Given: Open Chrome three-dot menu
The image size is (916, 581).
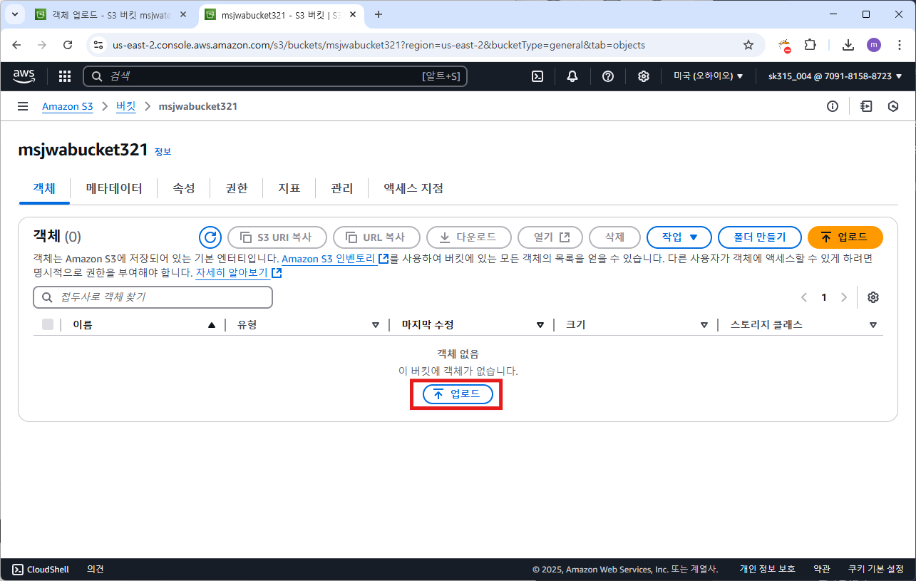Looking at the screenshot, I should click(x=899, y=45).
